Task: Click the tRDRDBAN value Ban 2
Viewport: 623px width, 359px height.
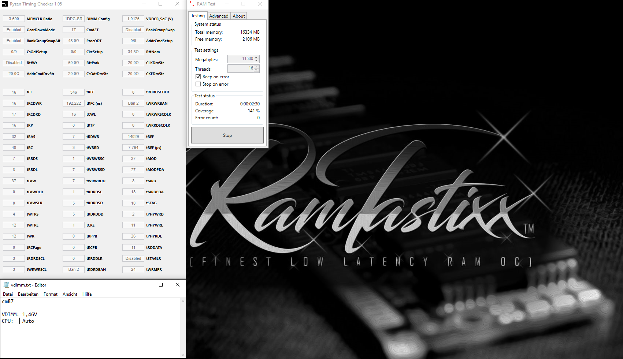Action: pos(74,269)
